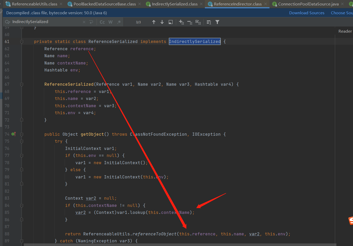353x246 pixels.
Task: Click ReferenceSerialized class name on line 61
Action: (113, 41)
